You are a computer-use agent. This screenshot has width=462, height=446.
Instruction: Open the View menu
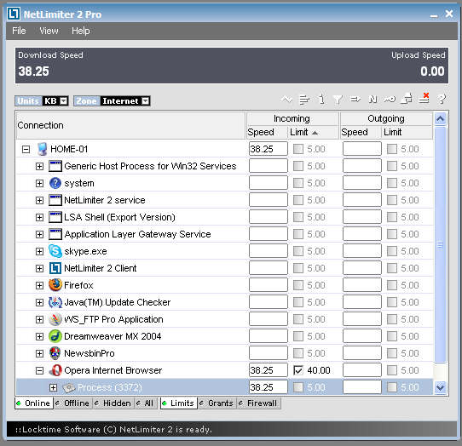(x=49, y=31)
